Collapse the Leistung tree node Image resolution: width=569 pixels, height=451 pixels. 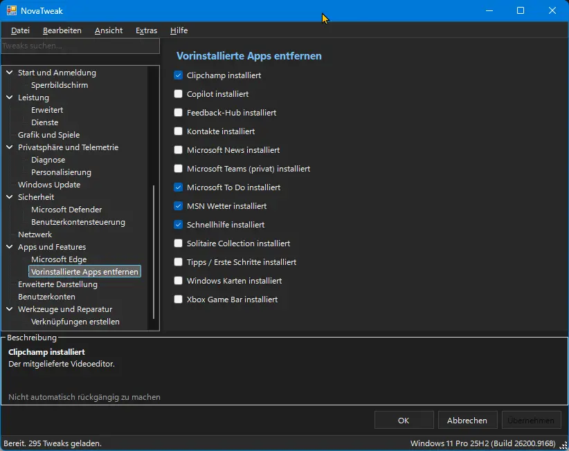pos(10,98)
